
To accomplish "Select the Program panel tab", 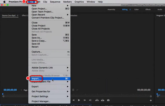I will (161, 16).
